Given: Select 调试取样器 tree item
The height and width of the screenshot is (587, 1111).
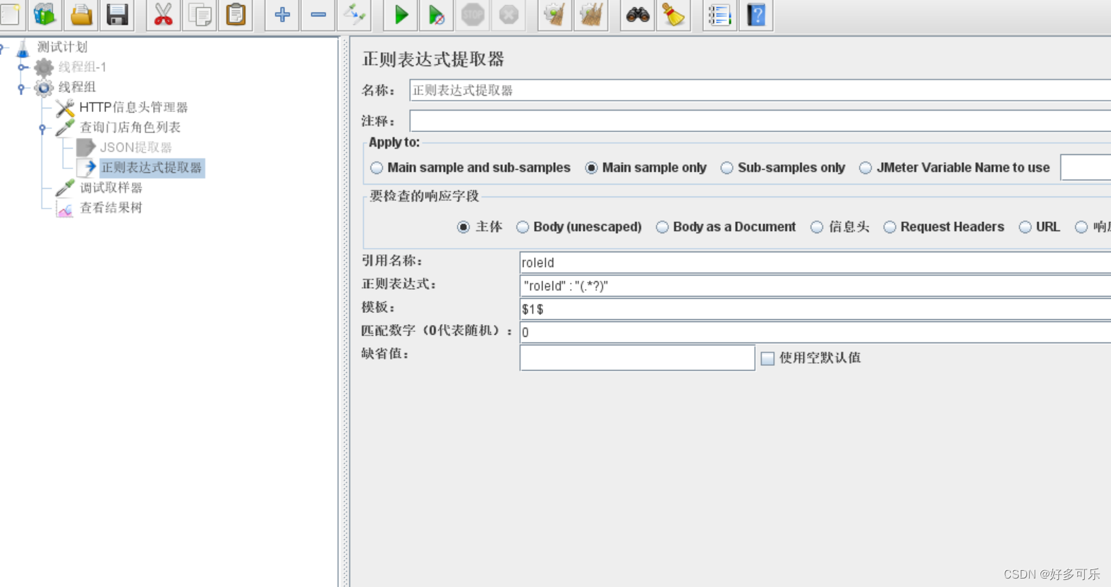Looking at the screenshot, I should coord(111,187).
